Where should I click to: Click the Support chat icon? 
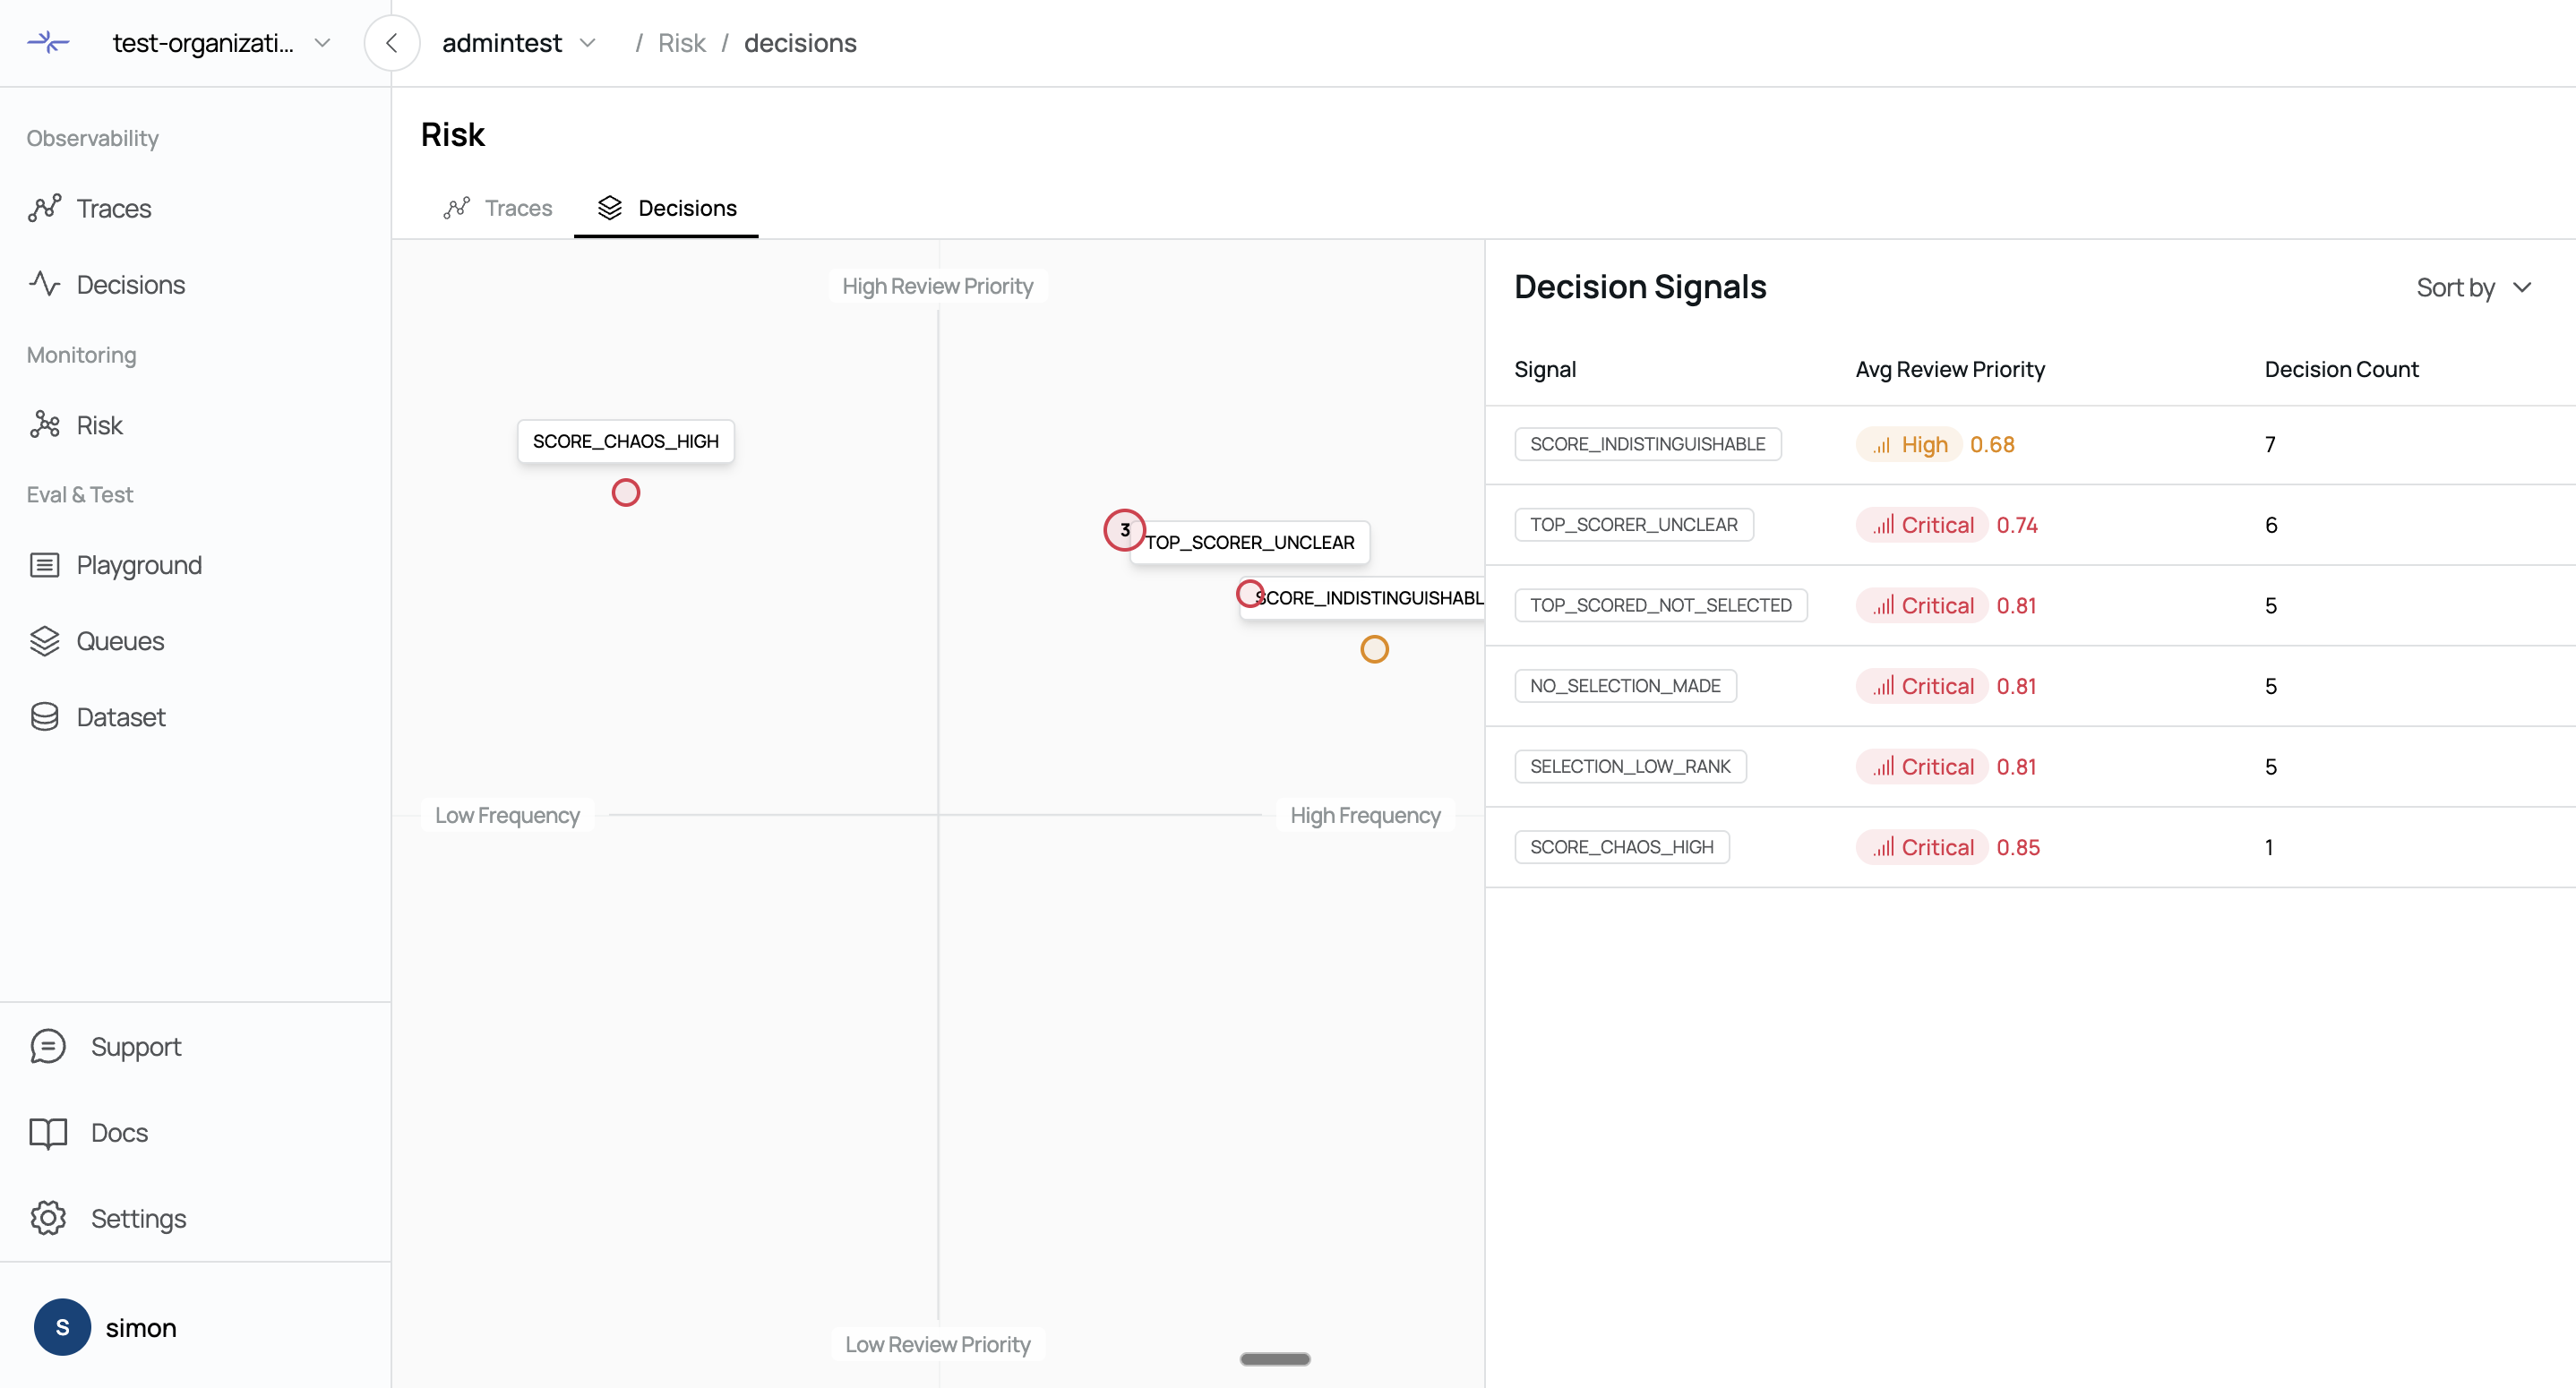point(48,1046)
